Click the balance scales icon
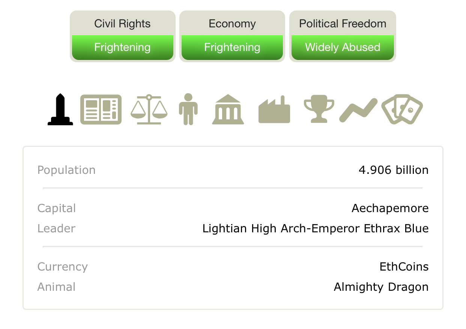 click(149, 109)
